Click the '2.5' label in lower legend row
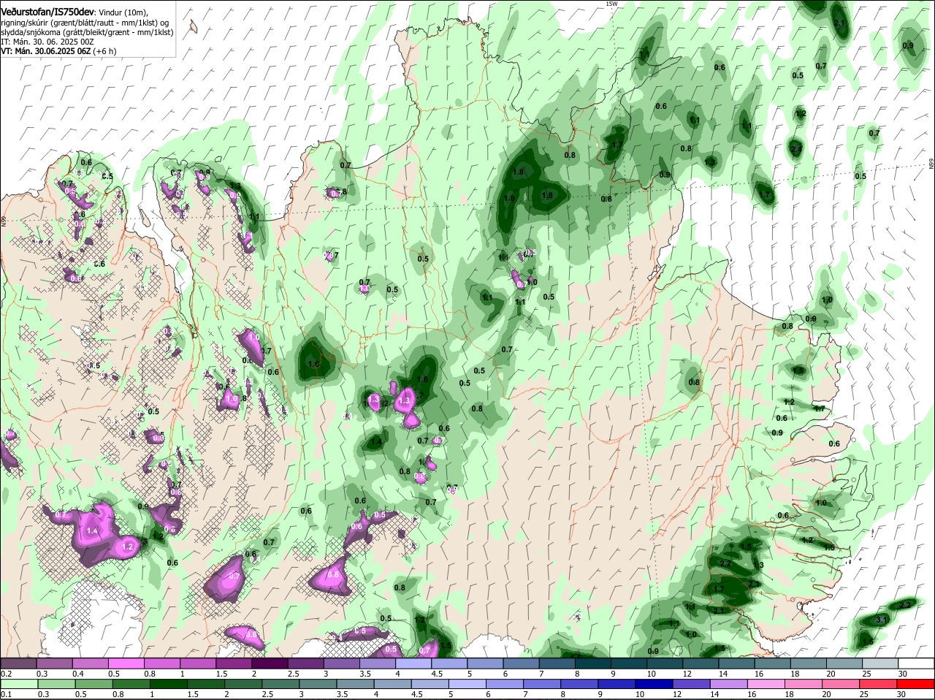 [x=269, y=694]
